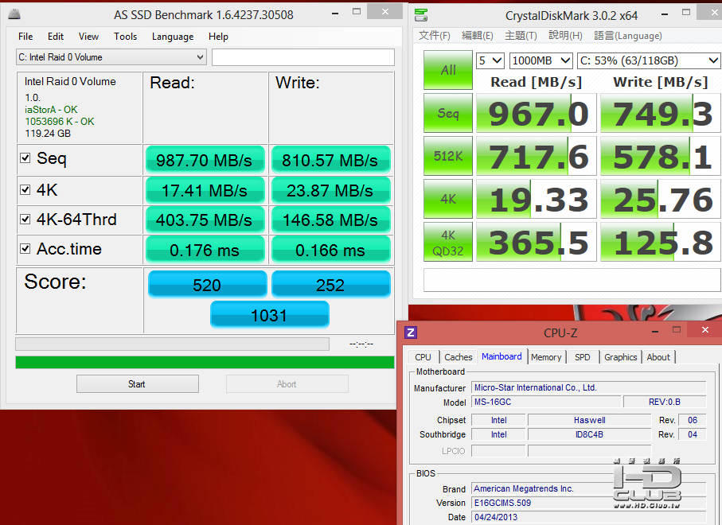This screenshot has width=722, height=525.
Task: Close the AS SSD Benchmark window
Action: click(x=385, y=12)
